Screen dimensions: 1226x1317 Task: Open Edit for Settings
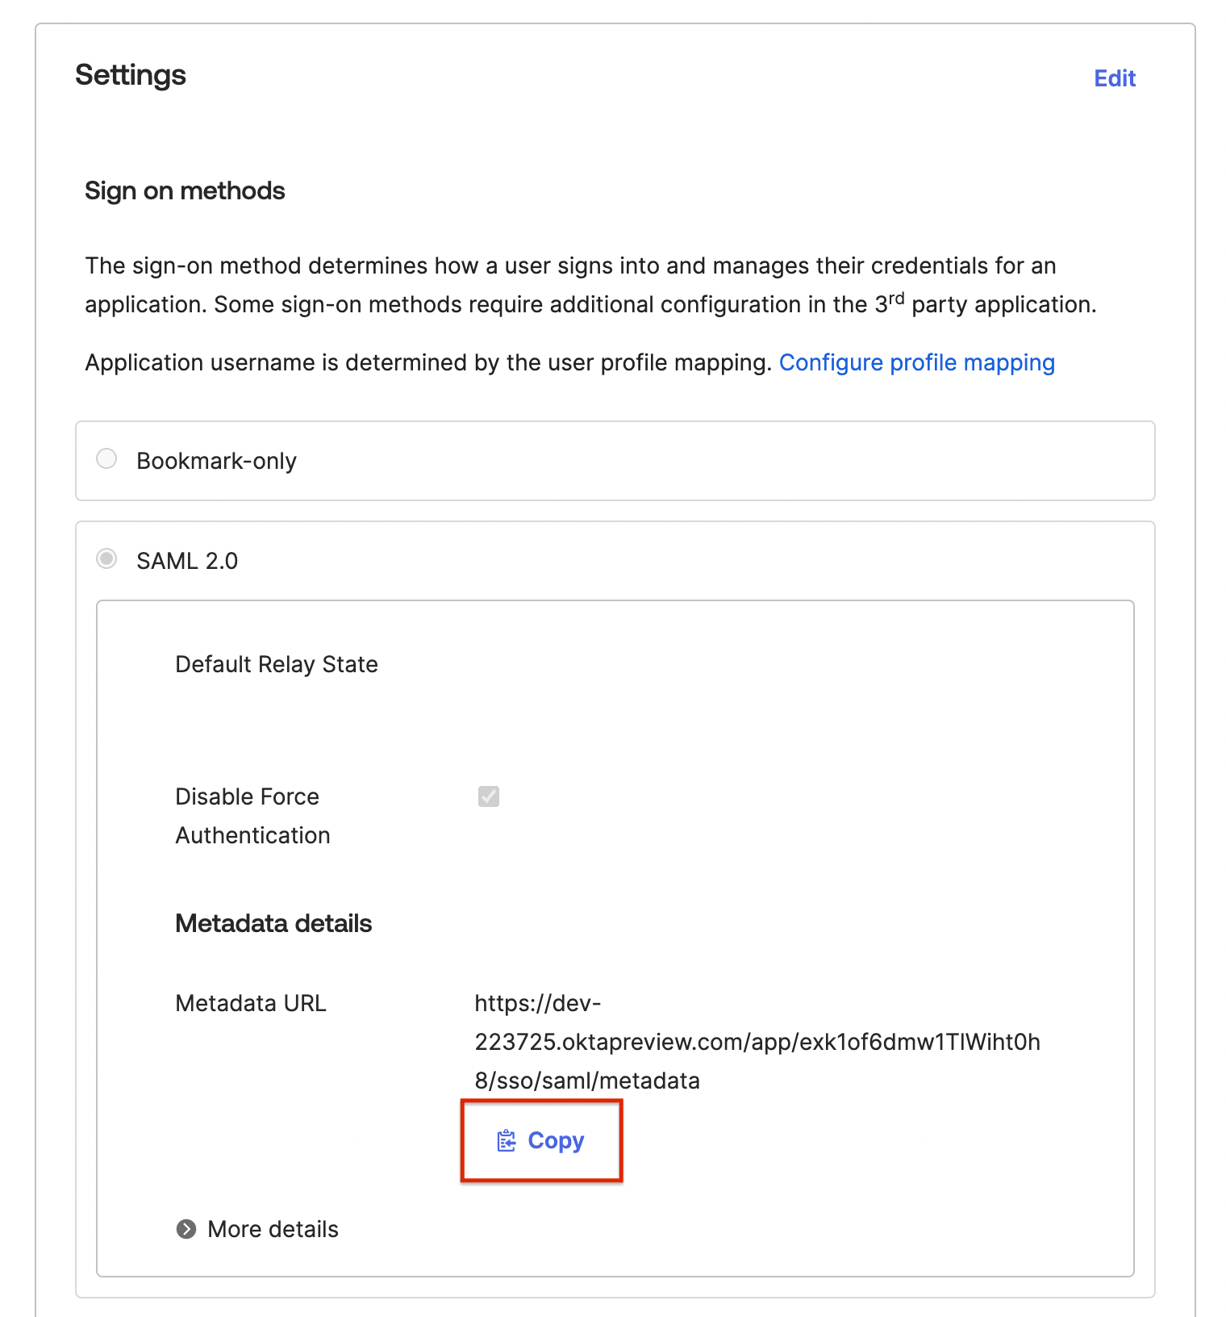(x=1114, y=78)
